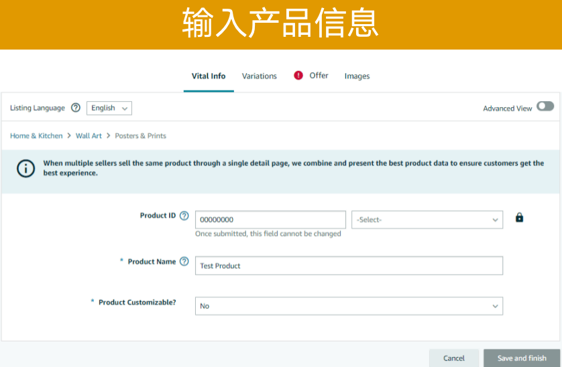Follow the Wall Art breadcrumb link
Viewport: 562px width, 367px height.
(x=89, y=136)
